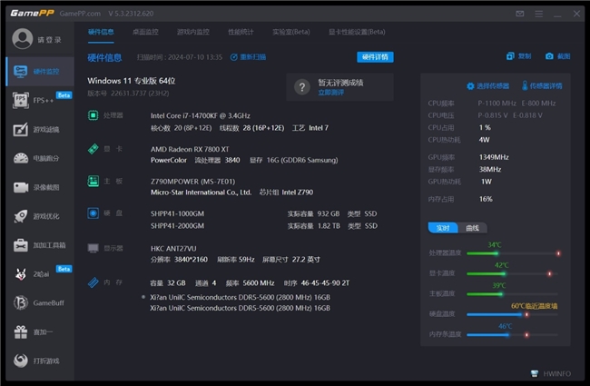Switch to the 显卡性能设置(Beta) tab
590x386 pixels.
[x=357, y=32]
